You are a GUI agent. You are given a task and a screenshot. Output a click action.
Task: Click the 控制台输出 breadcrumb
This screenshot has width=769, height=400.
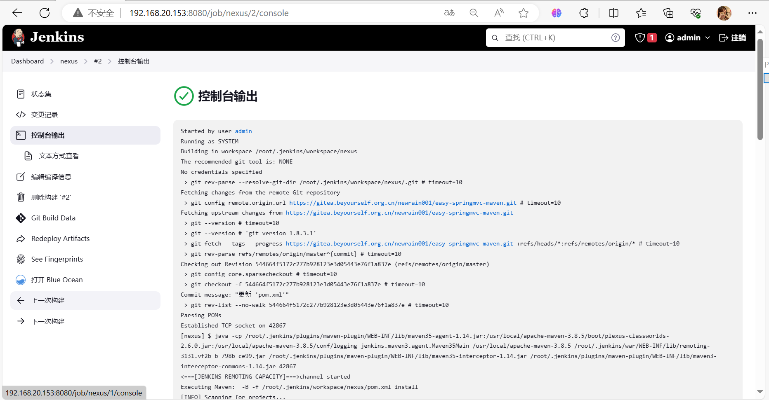[x=134, y=61]
